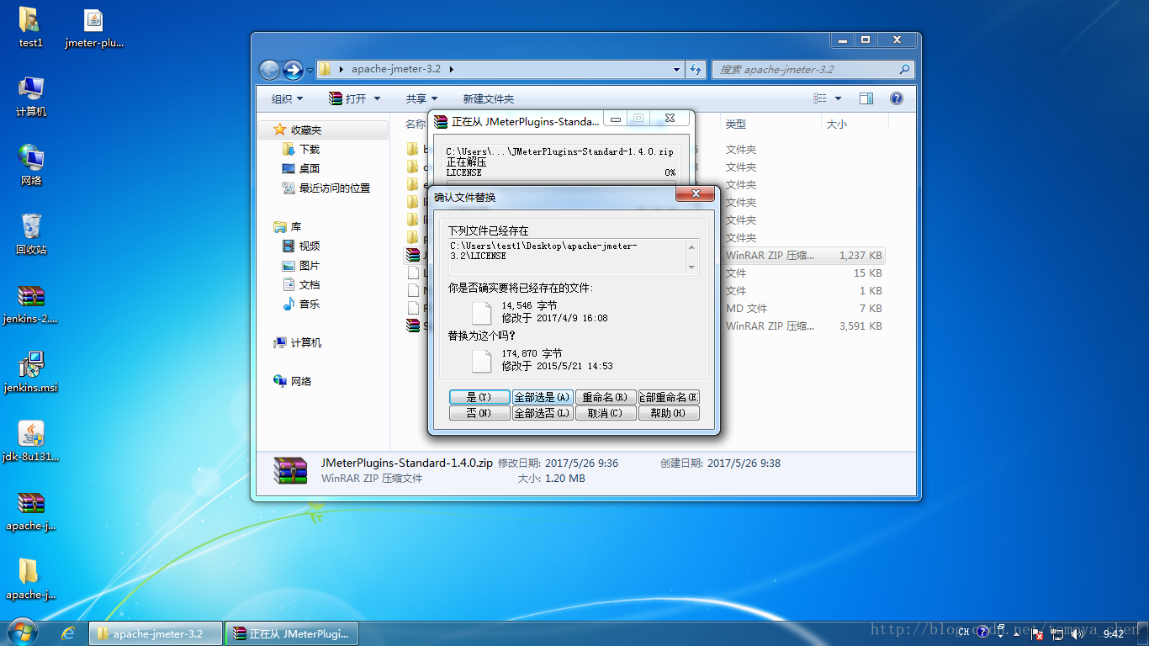Viewport: 1149px width, 646px height.
Task: Open the 共享 (Share) dropdown menu
Action: click(421, 98)
